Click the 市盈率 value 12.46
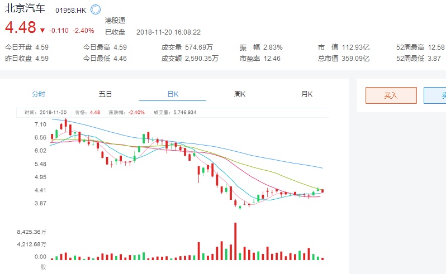Screen dimensions: 446x274 pos(273,58)
